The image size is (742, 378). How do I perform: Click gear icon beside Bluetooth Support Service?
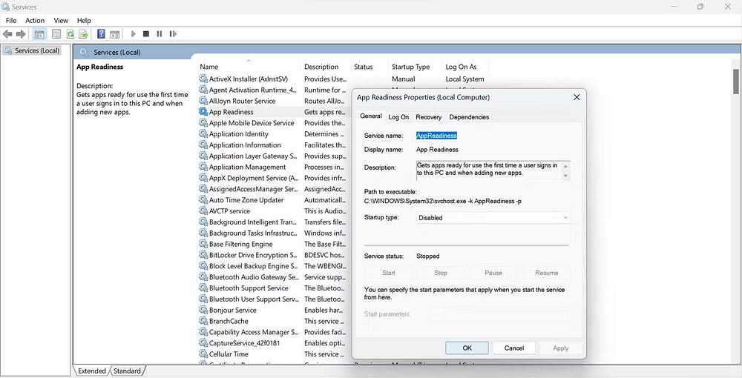(203, 288)
